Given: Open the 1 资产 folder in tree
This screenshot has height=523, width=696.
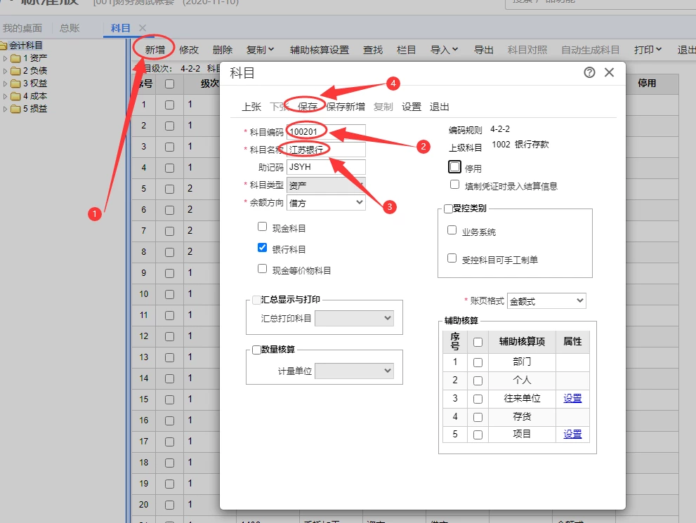Looking at the screenshot, I should click(x=35, y=58).
